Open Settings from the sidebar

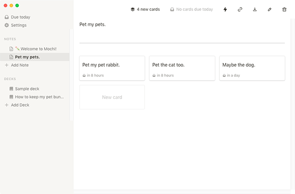pyautogui.click(x=15, y=25)
